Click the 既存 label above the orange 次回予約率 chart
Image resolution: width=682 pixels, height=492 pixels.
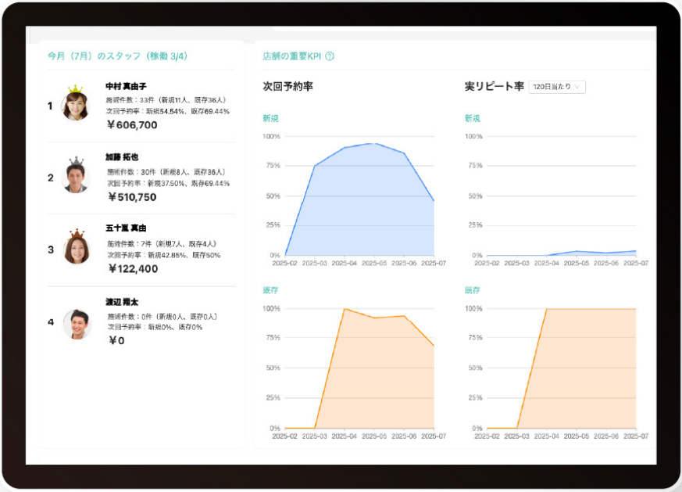tap(270, 290)
